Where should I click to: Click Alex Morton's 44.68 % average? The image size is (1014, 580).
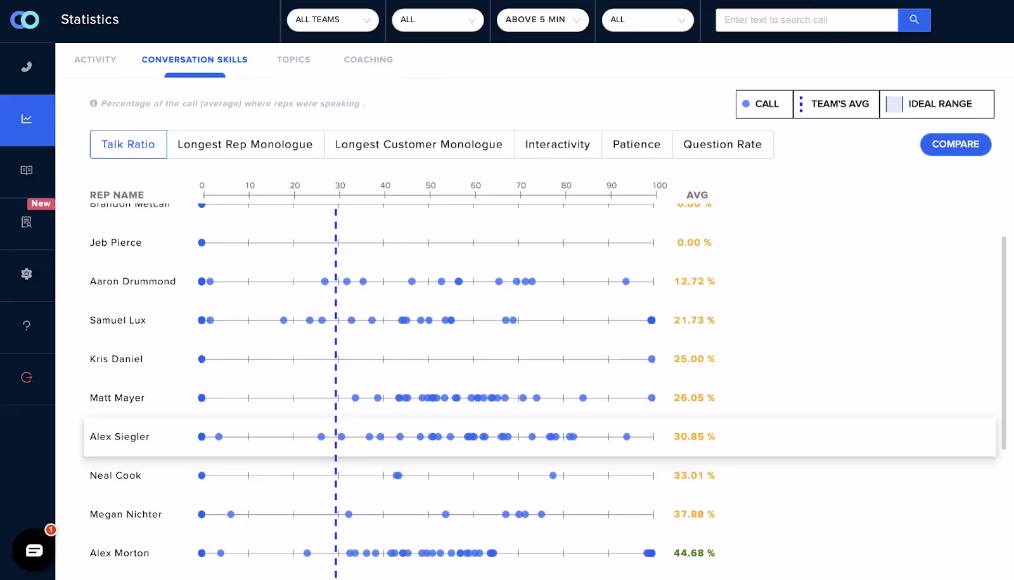[694, 553]
